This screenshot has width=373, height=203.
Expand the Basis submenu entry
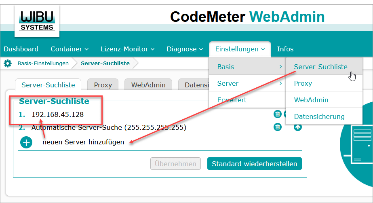click(x=247, y=67)
